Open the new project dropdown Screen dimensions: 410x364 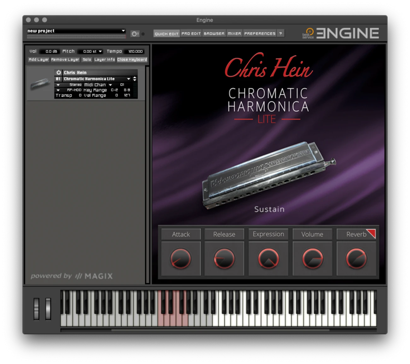pos(77,31)
